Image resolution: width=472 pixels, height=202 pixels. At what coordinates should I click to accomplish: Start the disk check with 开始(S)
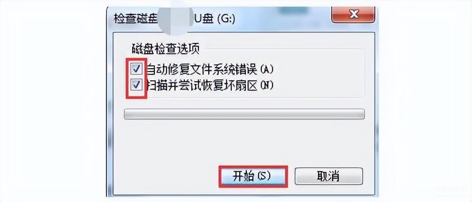(252, 176)
